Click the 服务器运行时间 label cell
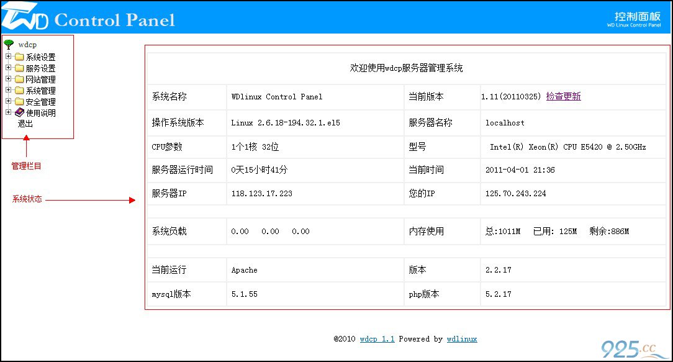The width and height of the screenshot is (673, 362). tap(186, 170)
